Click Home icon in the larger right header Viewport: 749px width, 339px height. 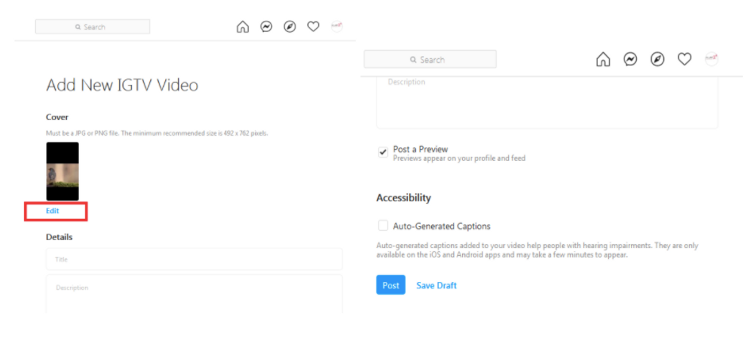point(603,59)
